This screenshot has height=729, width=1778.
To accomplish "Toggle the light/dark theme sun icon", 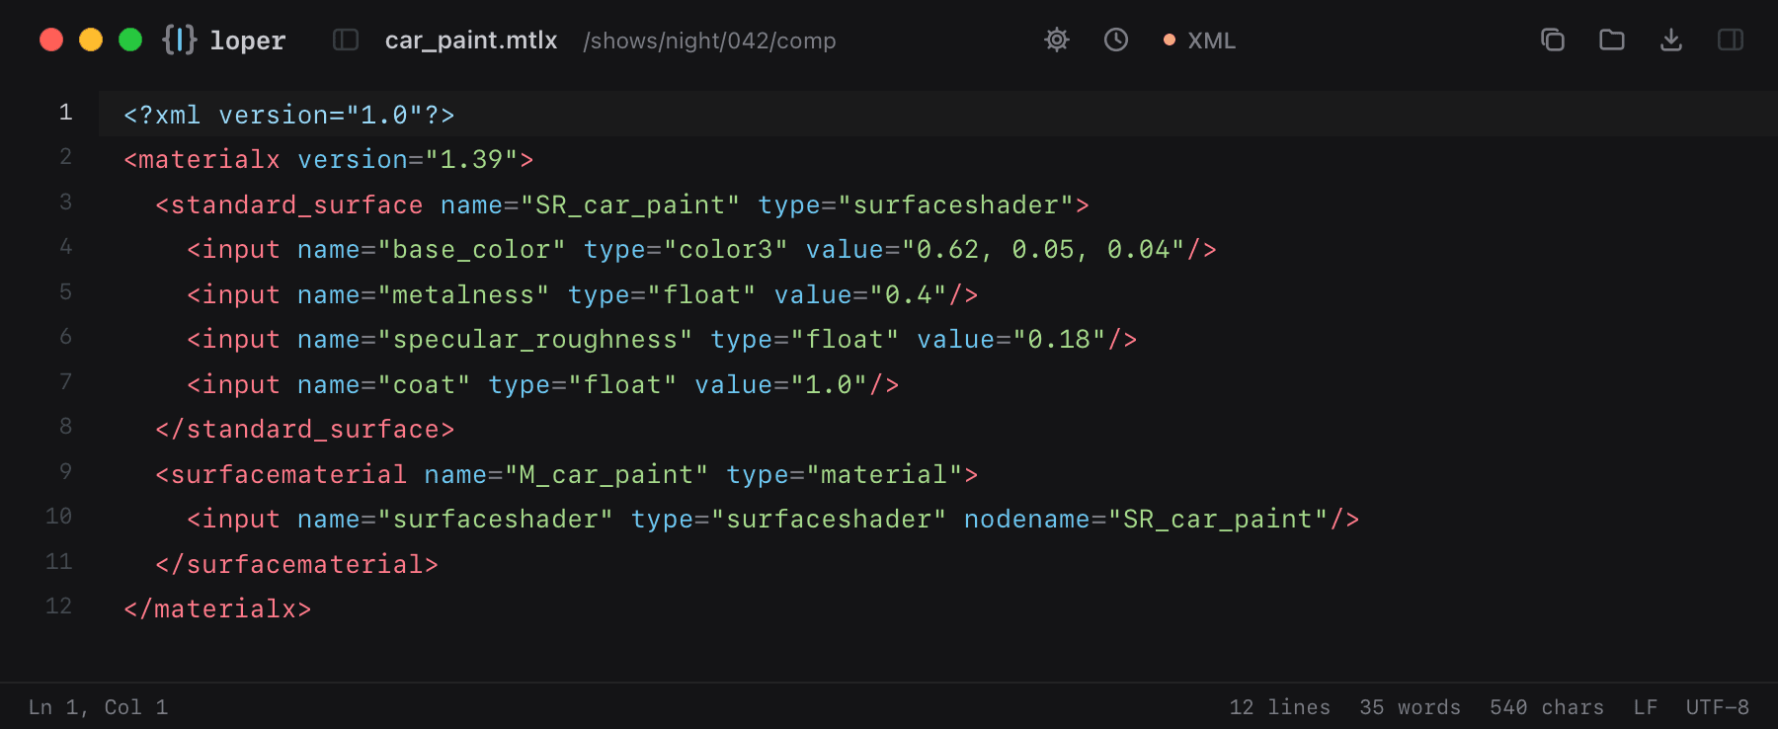I will 1057,40.
